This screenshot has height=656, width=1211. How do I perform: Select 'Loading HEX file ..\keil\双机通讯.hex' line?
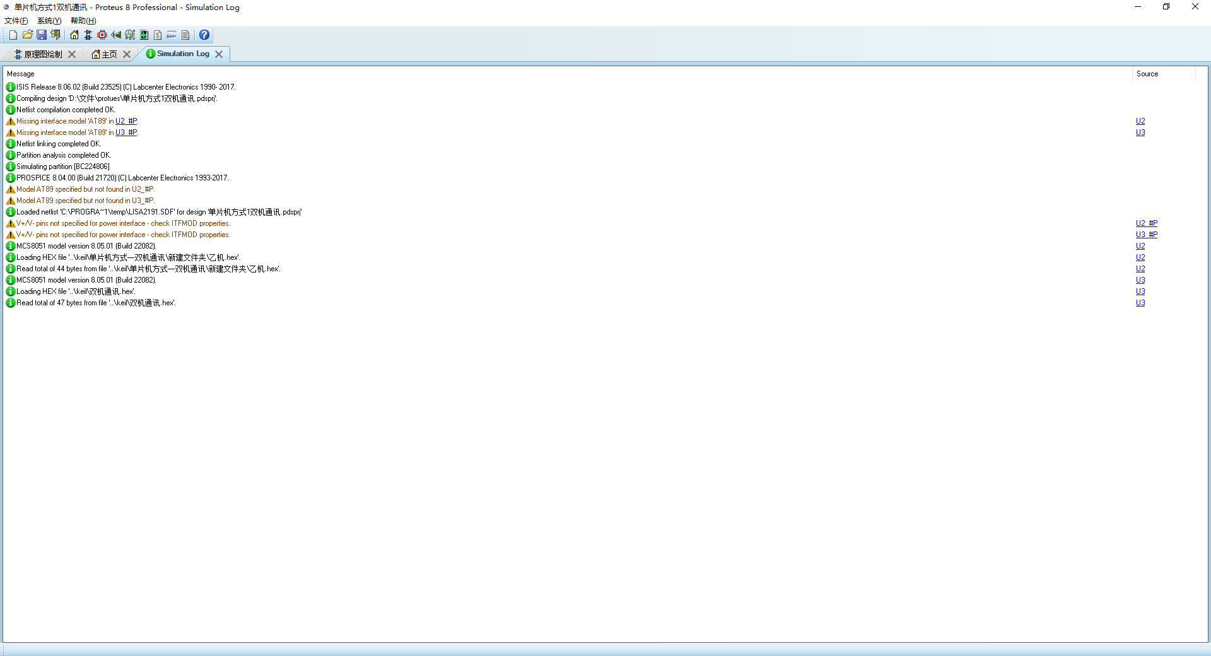(76, 291)
